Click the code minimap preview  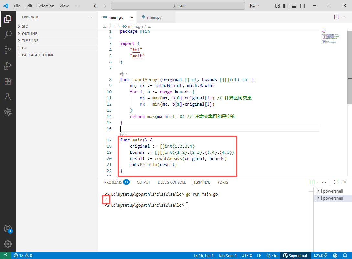click(x=330, y=37)
